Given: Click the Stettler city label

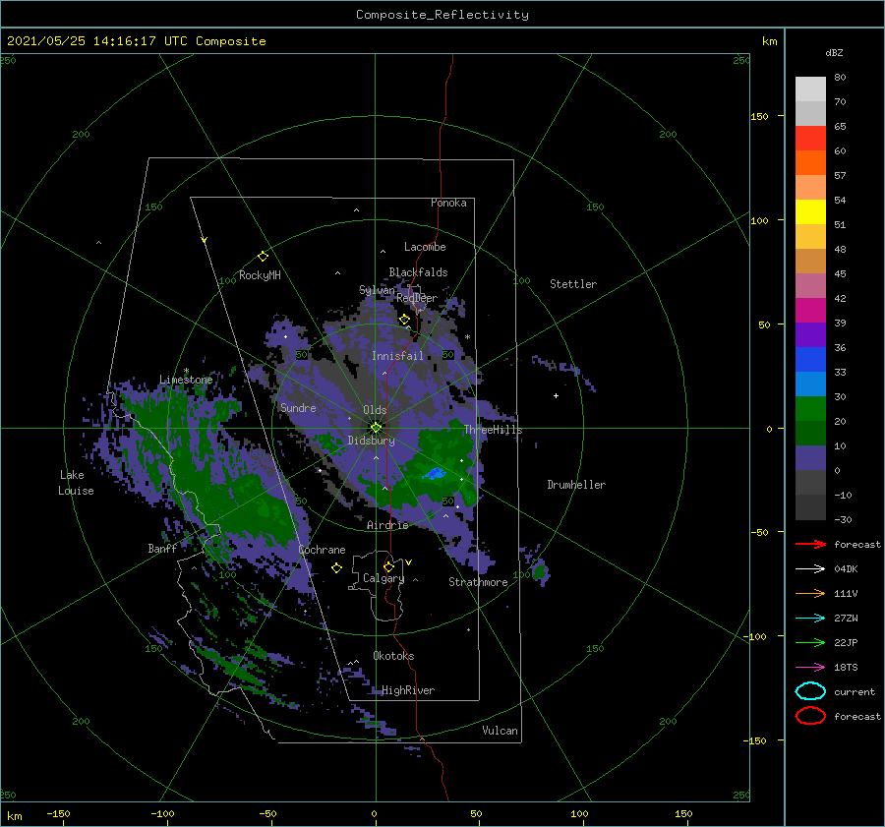Looking at the screenshot, I should coord(573,284).
